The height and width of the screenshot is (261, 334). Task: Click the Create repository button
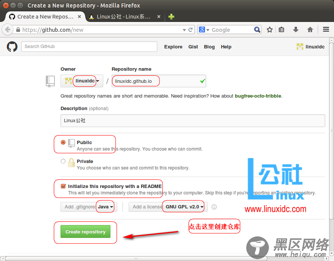click(x=85, y=231)
